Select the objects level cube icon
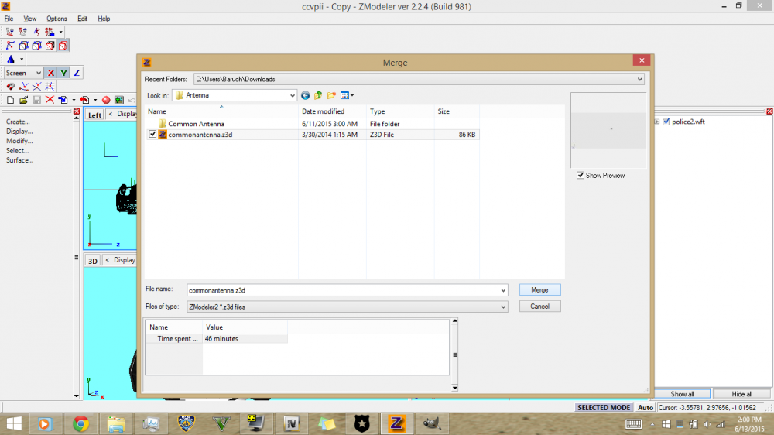This screenshot has height=435, width=774. pos(50,46)
